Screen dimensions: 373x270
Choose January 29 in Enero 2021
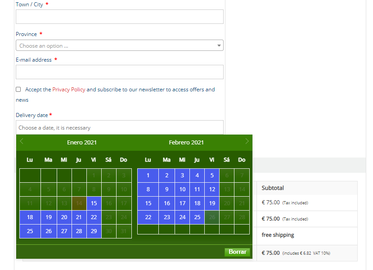tap(94, 231)
